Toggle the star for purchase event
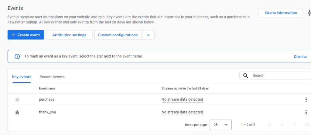Screen dimensions: 311x135 coord(17,100)
